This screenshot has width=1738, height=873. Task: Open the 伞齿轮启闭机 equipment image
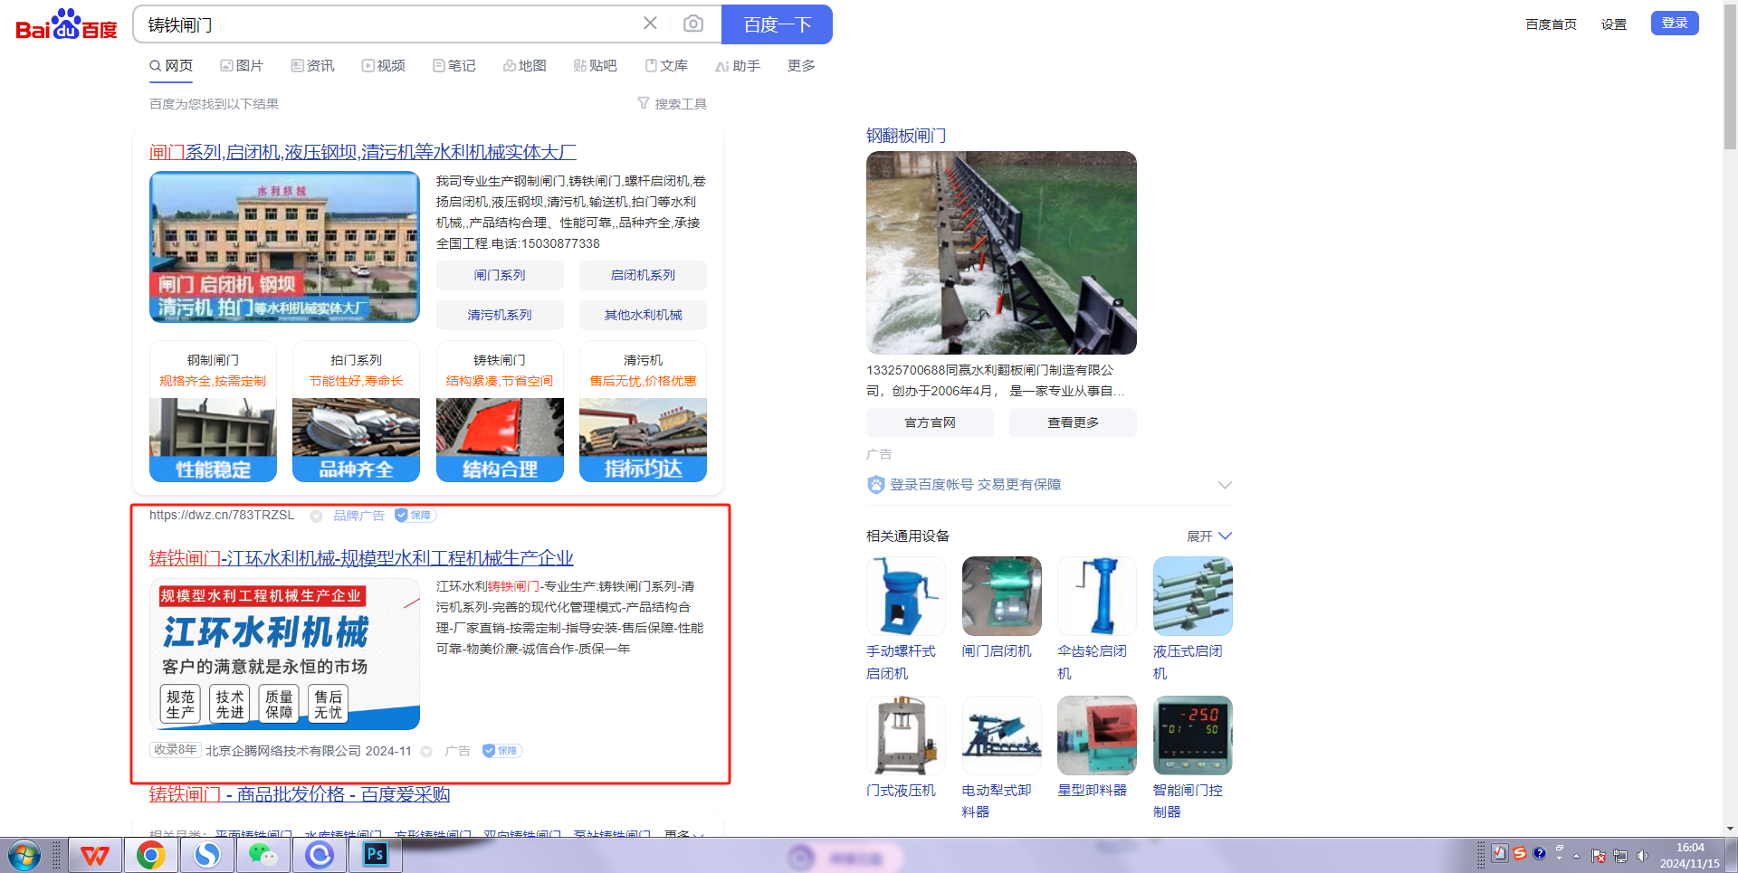(1097, 596)
